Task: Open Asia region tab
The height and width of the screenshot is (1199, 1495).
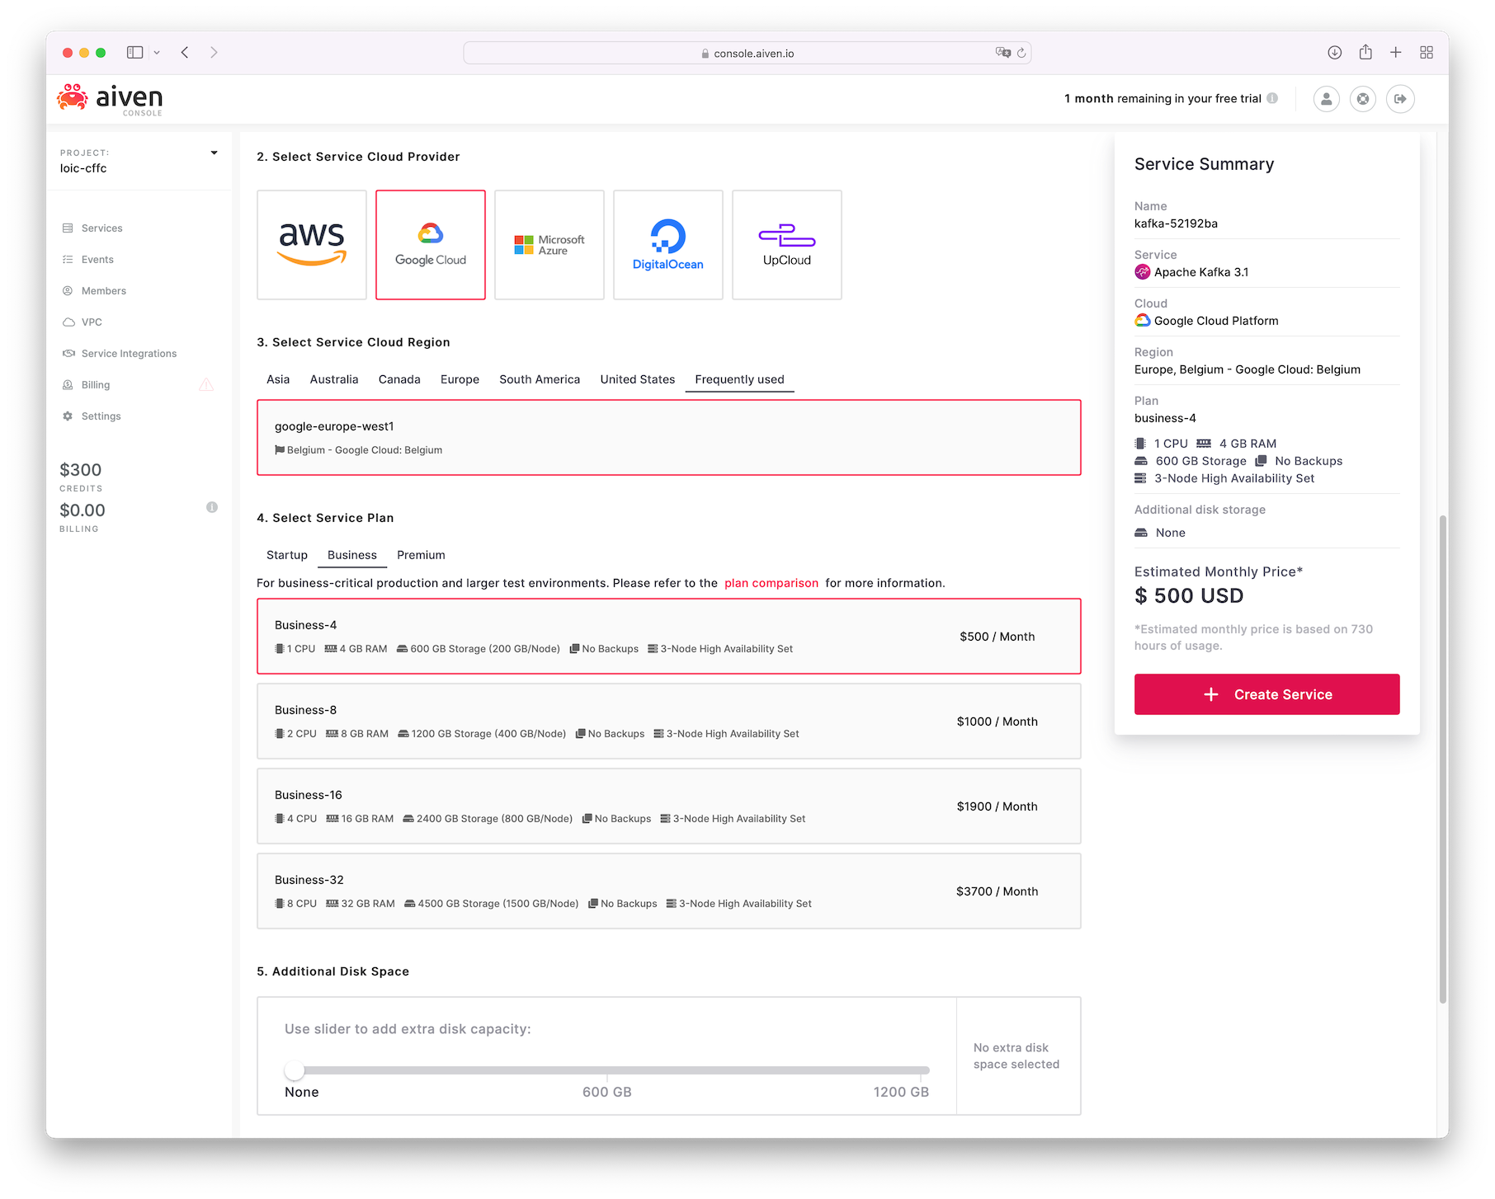Action: [278, 379]
